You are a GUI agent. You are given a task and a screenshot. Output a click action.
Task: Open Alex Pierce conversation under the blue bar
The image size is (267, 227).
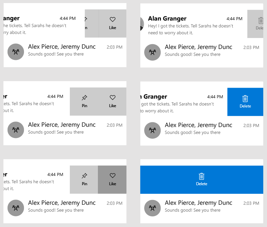click(202, 208)
